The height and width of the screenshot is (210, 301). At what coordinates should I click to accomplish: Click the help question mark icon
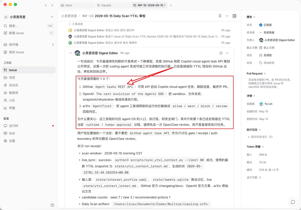(52, 205)
